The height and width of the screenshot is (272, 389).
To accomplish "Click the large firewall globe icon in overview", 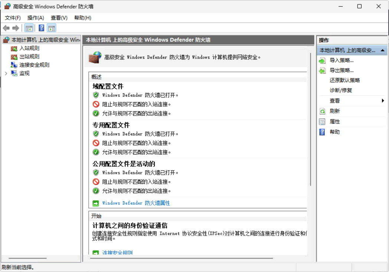I will coord(95,57).
